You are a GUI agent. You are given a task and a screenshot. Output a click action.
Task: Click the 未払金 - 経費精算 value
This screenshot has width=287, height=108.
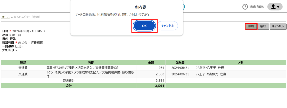click(x=30, y=43)
